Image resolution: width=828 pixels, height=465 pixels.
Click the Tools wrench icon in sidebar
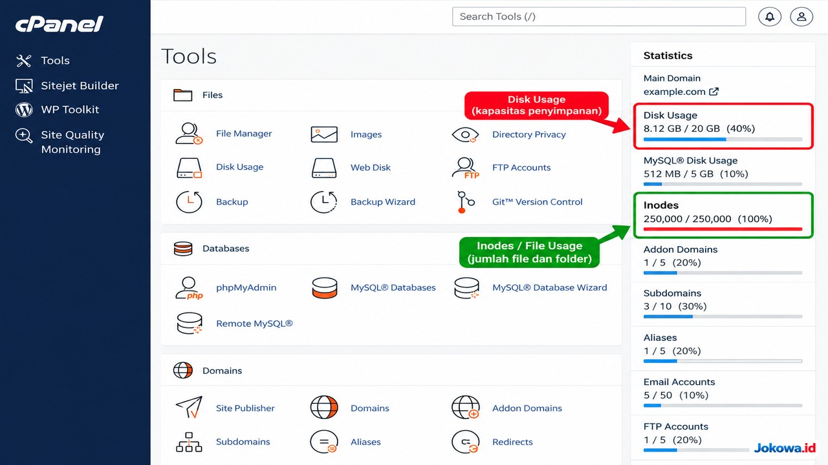click(x=24, y=61)
